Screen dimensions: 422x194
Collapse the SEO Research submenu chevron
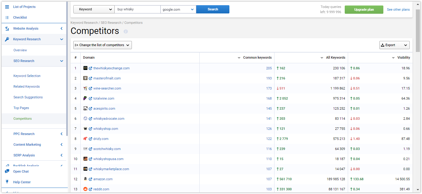(62, 61)
